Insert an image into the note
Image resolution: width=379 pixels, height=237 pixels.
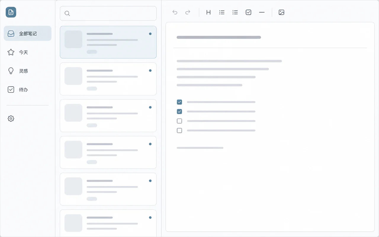coord(282,12)
